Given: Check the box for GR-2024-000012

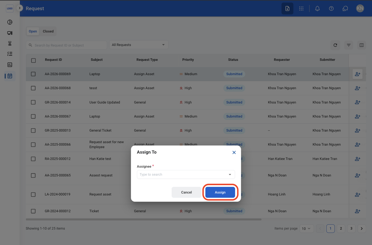Looking at the screenshot, I should click(x=33, y=211).
